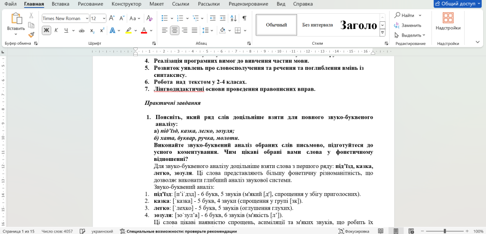Expand Styles gallery more arrow
The width and height of the screenshot is (486, 234).
coord(383,32)
